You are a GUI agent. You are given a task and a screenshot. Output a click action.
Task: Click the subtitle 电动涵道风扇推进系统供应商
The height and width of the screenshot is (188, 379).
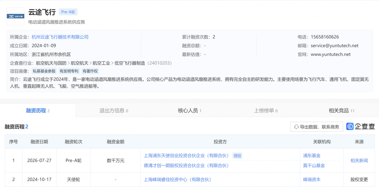click(56, 22)
